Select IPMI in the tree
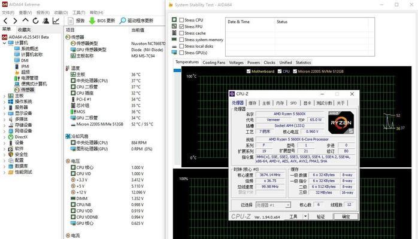The height and width of the screenshot is (239, 418). coord(25,66)
